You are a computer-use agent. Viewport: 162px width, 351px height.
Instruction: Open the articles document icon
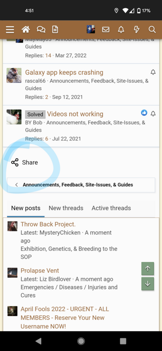[x=55, y=30]
